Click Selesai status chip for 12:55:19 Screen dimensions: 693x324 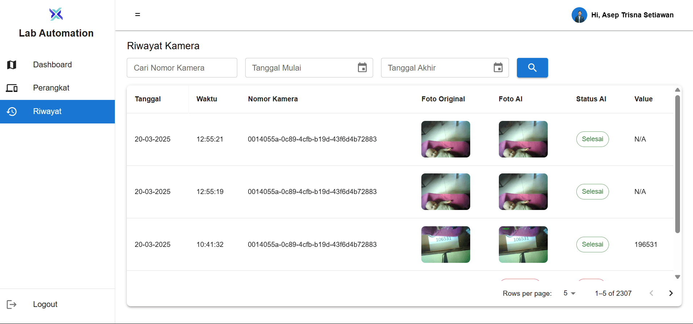(592, 192)
